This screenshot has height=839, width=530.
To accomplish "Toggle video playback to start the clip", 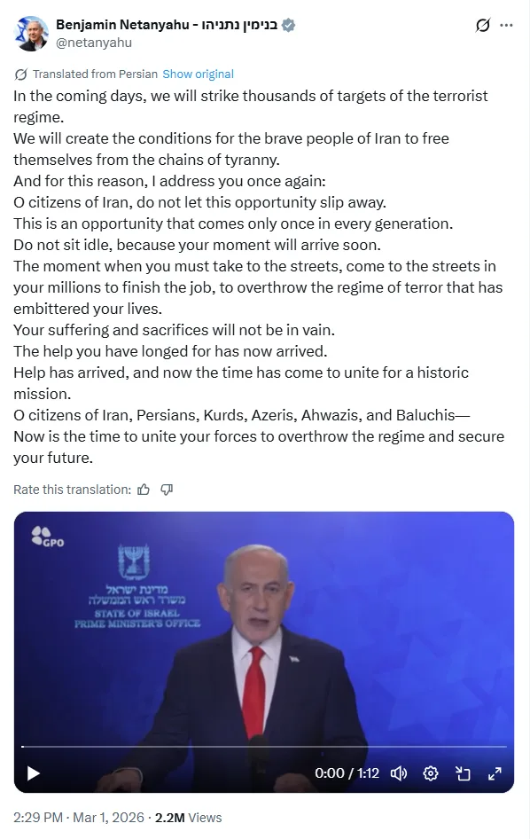I will (x=33, y=773).
